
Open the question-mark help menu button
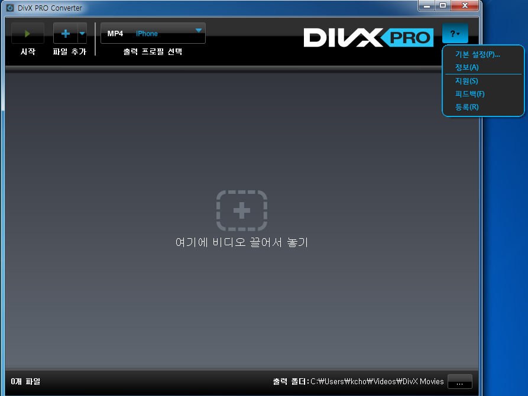point(455,33)
